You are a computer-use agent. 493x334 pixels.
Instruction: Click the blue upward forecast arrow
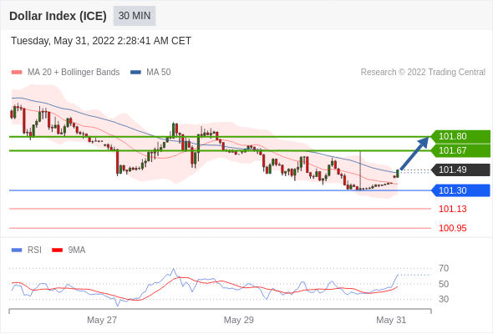[x=414, y=153]
